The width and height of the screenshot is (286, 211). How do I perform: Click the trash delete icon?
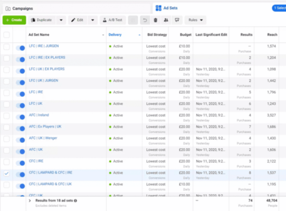[x=156, y=20]
